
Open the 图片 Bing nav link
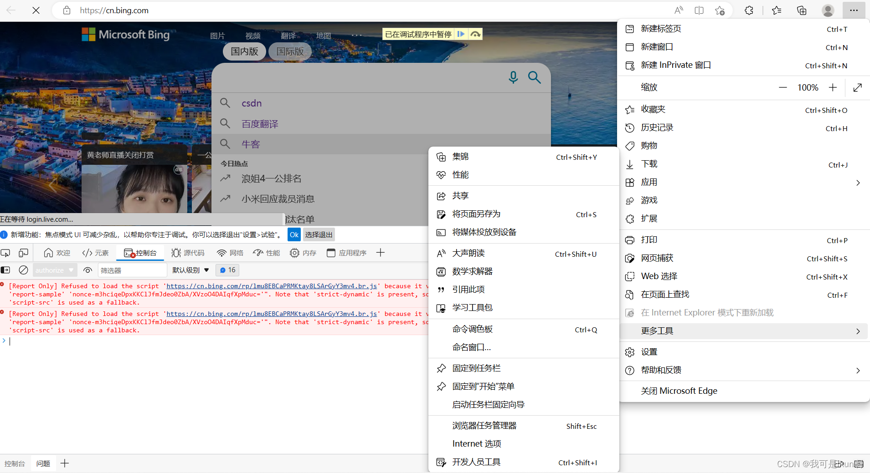click(x=217, y=36)
